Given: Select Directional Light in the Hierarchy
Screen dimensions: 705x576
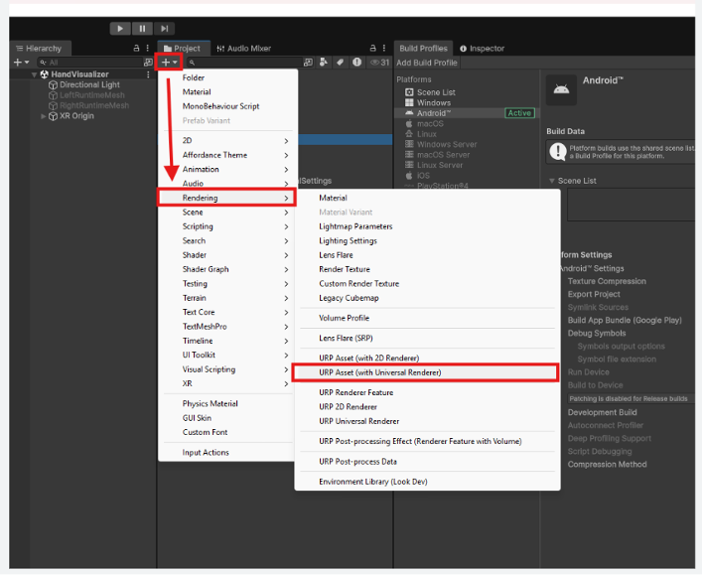Looking at the screenshot, I should 89,85.
